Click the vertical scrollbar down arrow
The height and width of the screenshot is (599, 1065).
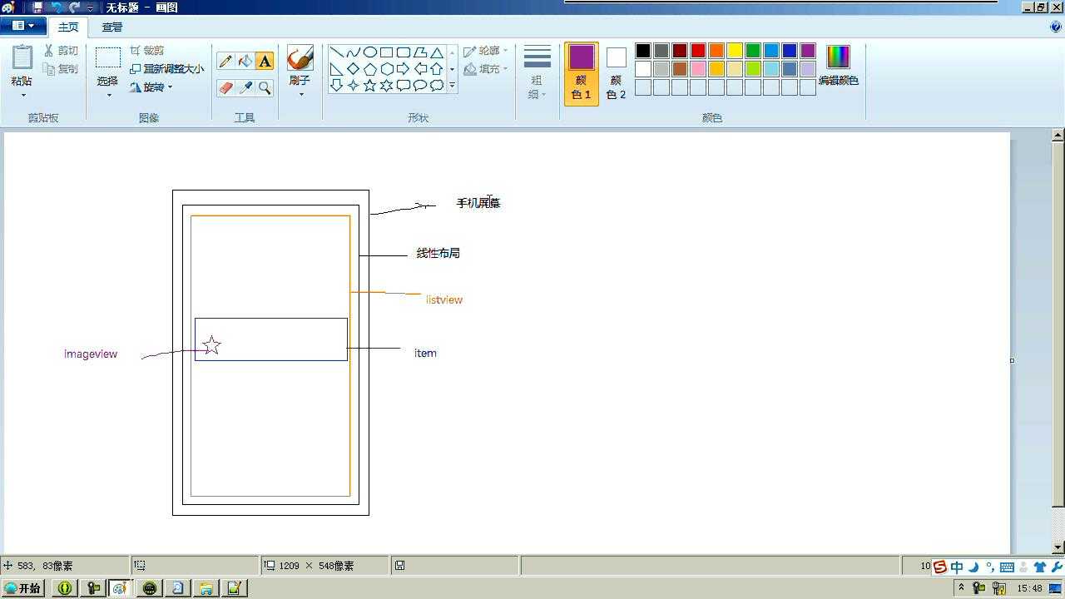pyautogui.click(x=1058, y=547)
